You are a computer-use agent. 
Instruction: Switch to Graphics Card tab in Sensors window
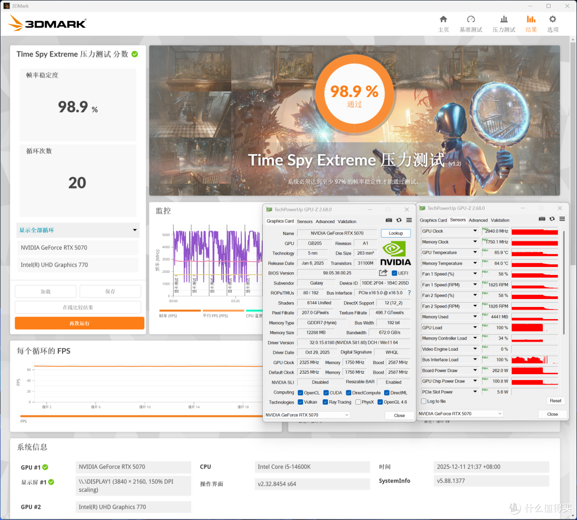(x=433, y=220)
